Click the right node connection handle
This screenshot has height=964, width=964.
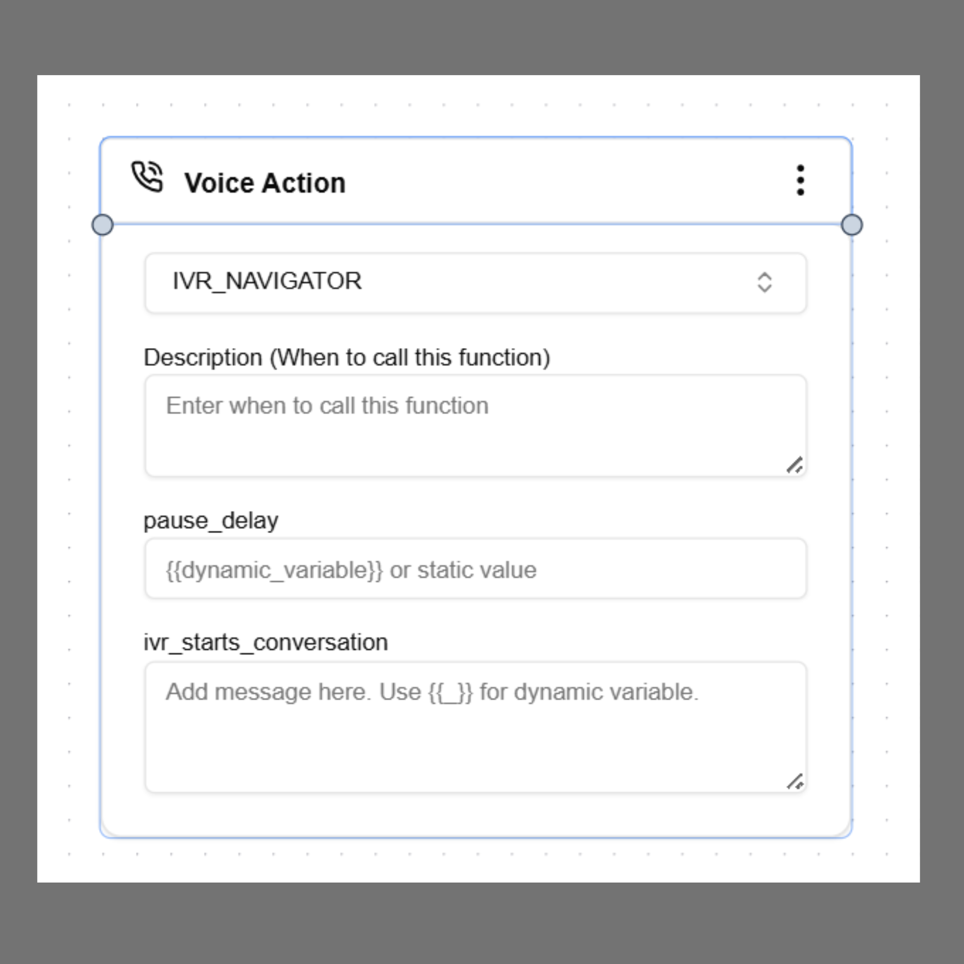(x=852, y=225)
